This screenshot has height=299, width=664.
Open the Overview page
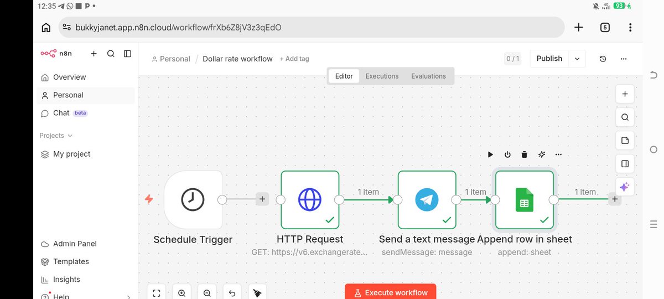(x=85, y=77)
